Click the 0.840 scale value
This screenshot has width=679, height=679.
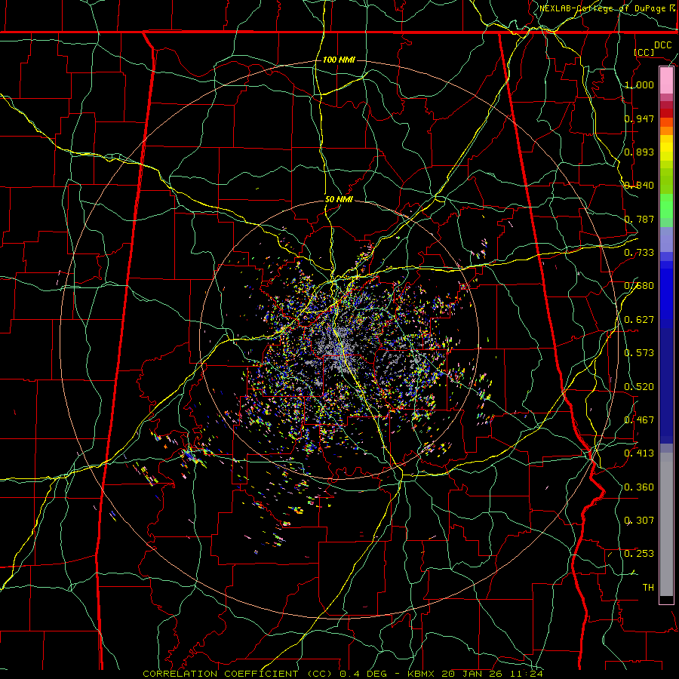point(639,186)
